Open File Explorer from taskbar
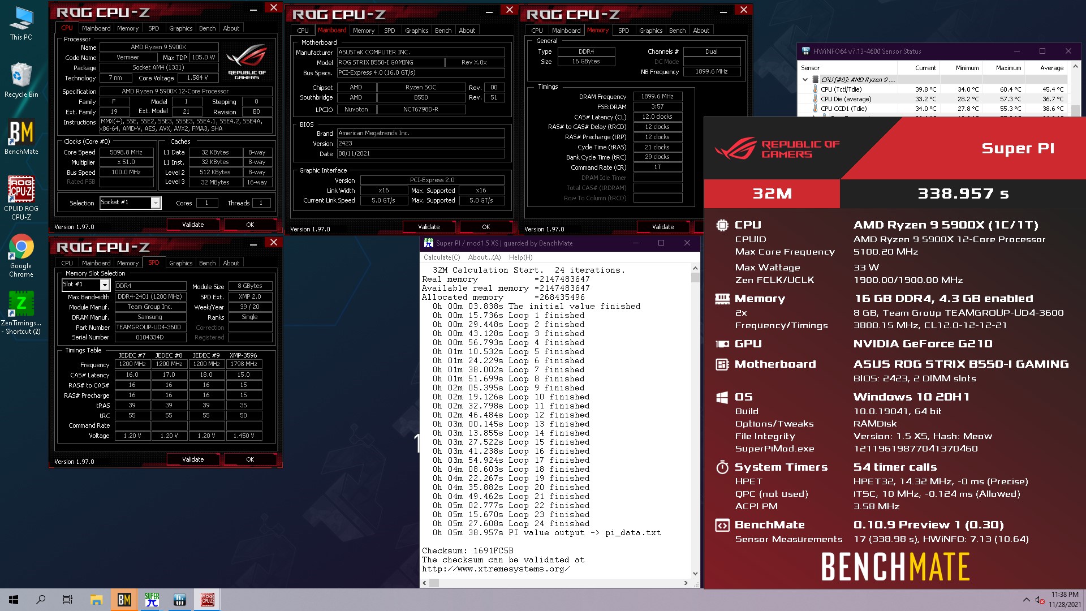This screenshot has width=1086, height=611. coord(96,600)
